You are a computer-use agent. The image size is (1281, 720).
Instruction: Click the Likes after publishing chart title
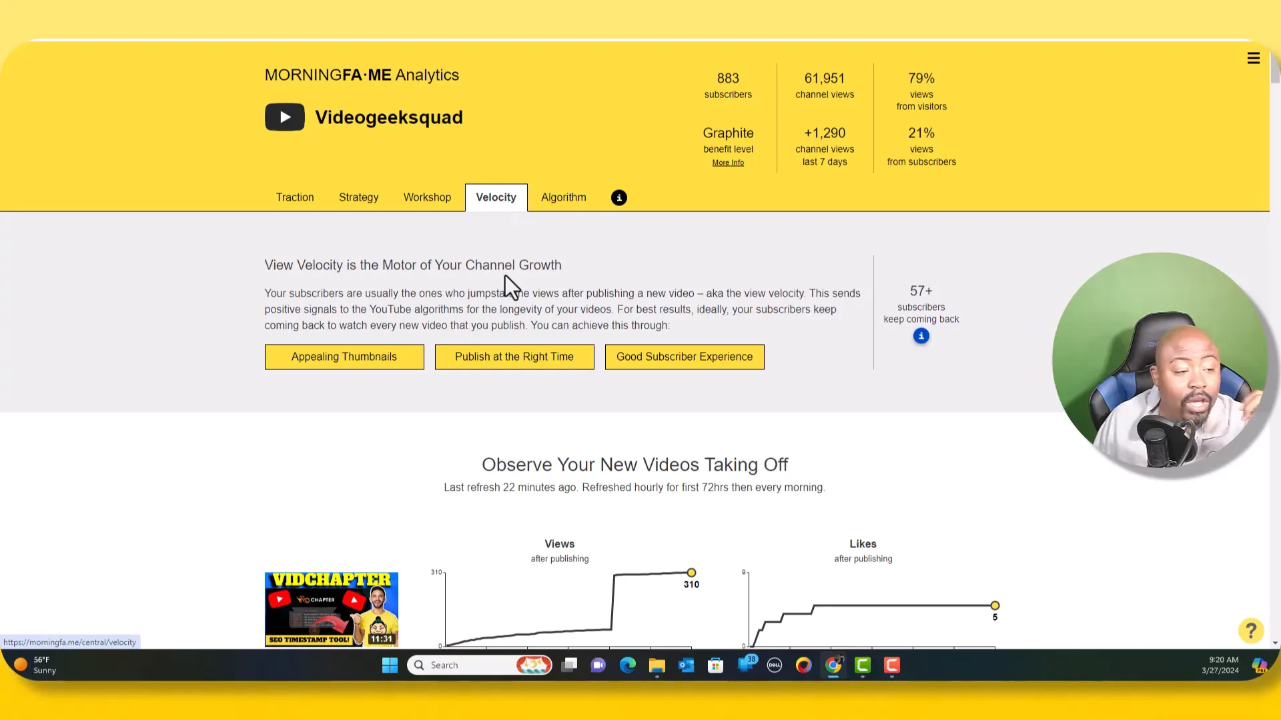[863, 551]
